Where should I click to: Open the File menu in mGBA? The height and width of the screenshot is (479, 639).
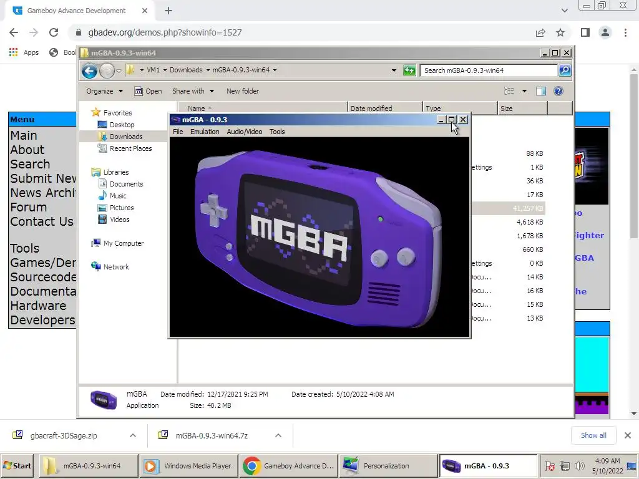[x=178, y=132]
